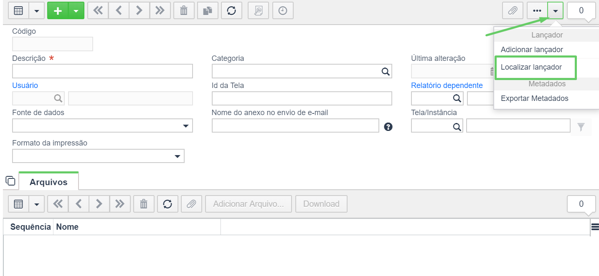The image size is (599, 276).
Task: Open the Relatório dependente link
Action: (x=447, y=85)
